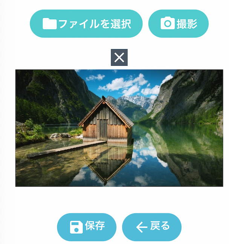Click the left arrow back icon
The width and height of the screenshot is (229, 244).
coord(142,227)
